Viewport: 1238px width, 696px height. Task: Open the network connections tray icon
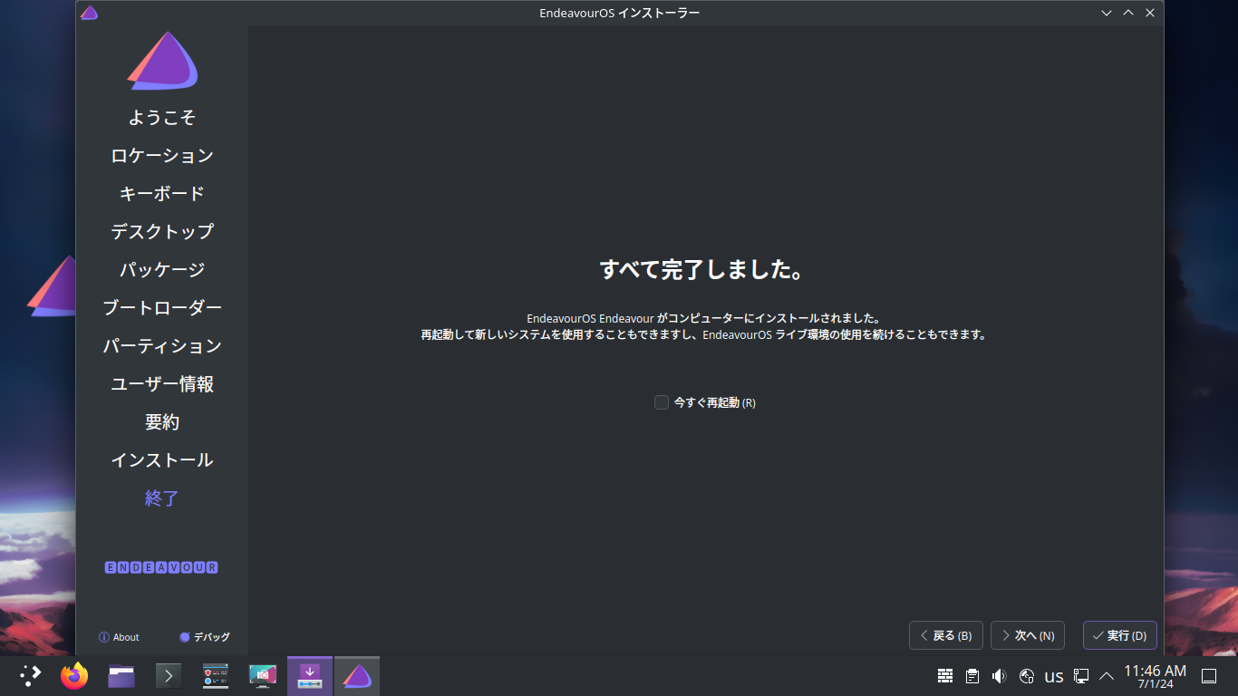1081,676
